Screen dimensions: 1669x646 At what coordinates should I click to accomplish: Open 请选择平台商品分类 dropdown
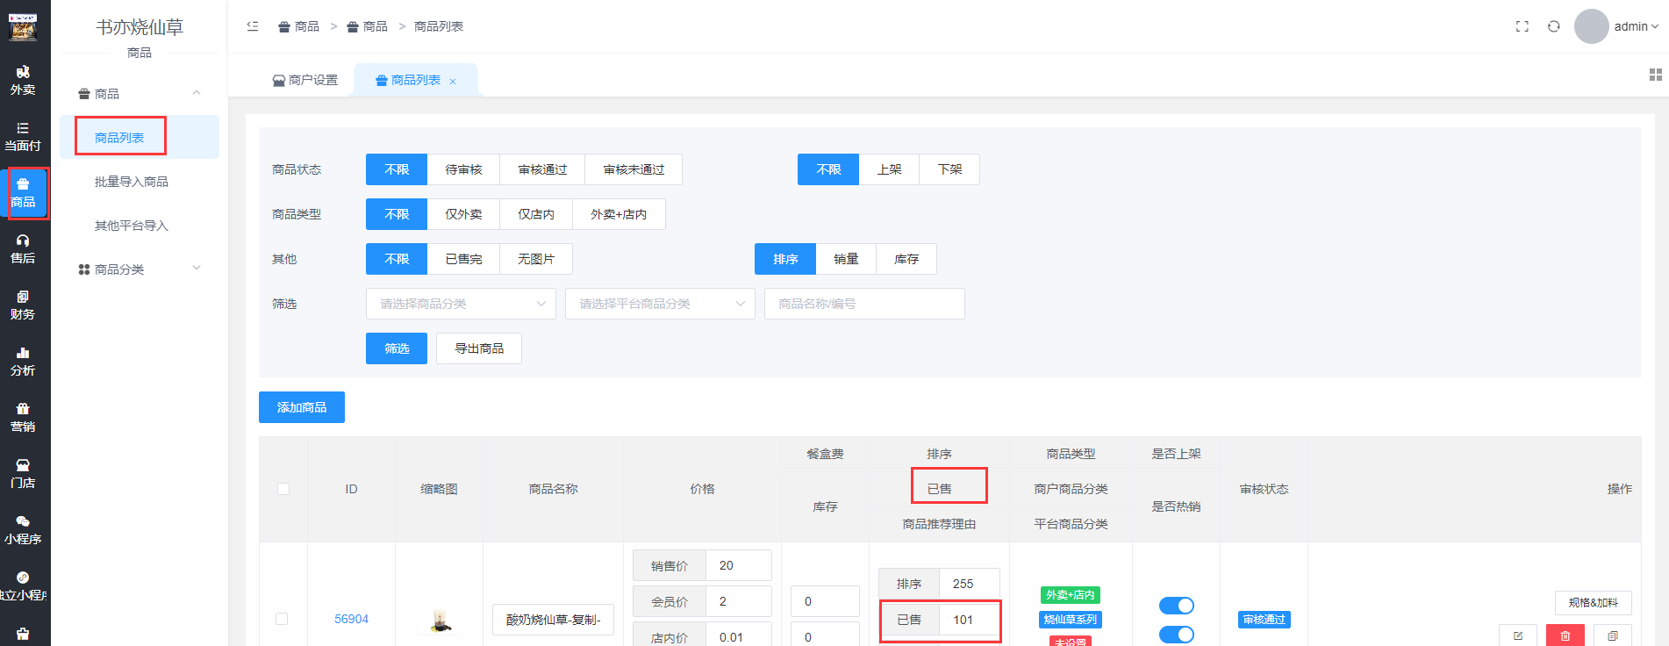coord(660,304)
